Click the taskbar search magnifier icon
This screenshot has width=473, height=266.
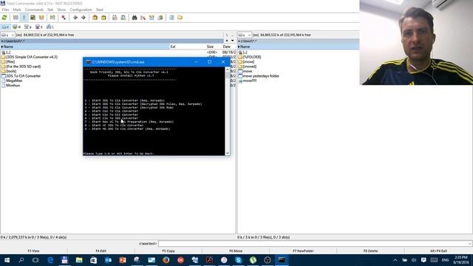tap(21, 260)
